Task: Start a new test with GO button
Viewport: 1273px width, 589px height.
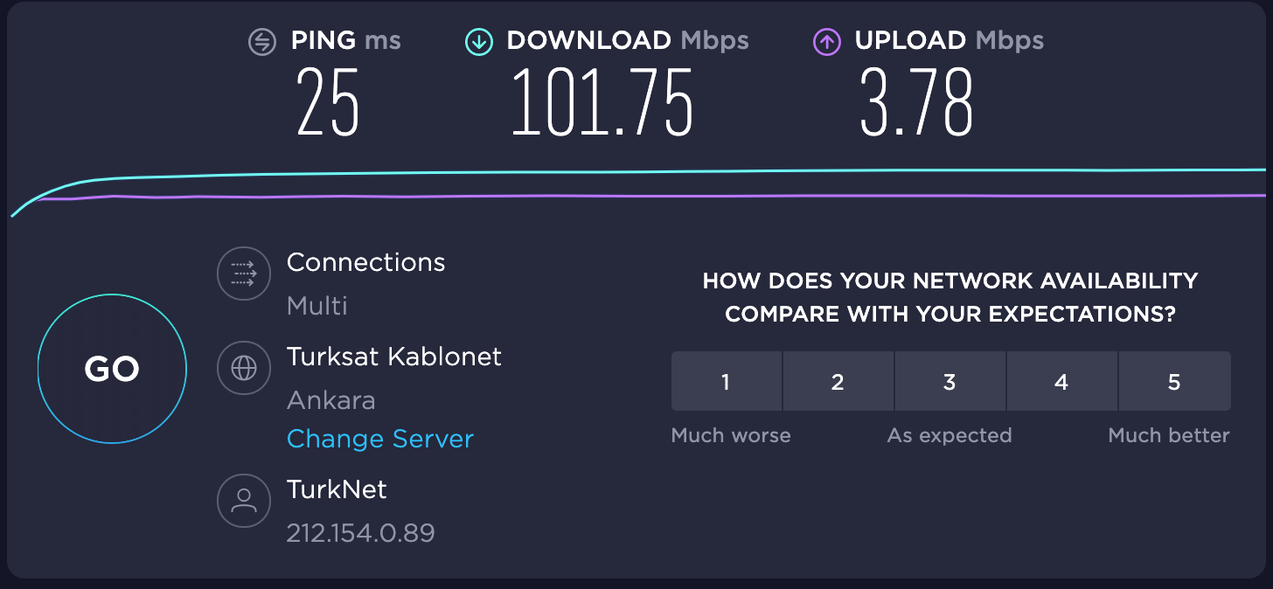Action: tap(112, 369)
